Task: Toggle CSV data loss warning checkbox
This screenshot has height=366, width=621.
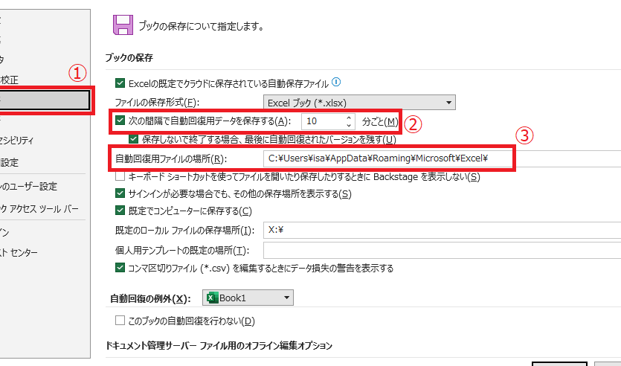Action: pyautogui.click(x=120, y=268)
